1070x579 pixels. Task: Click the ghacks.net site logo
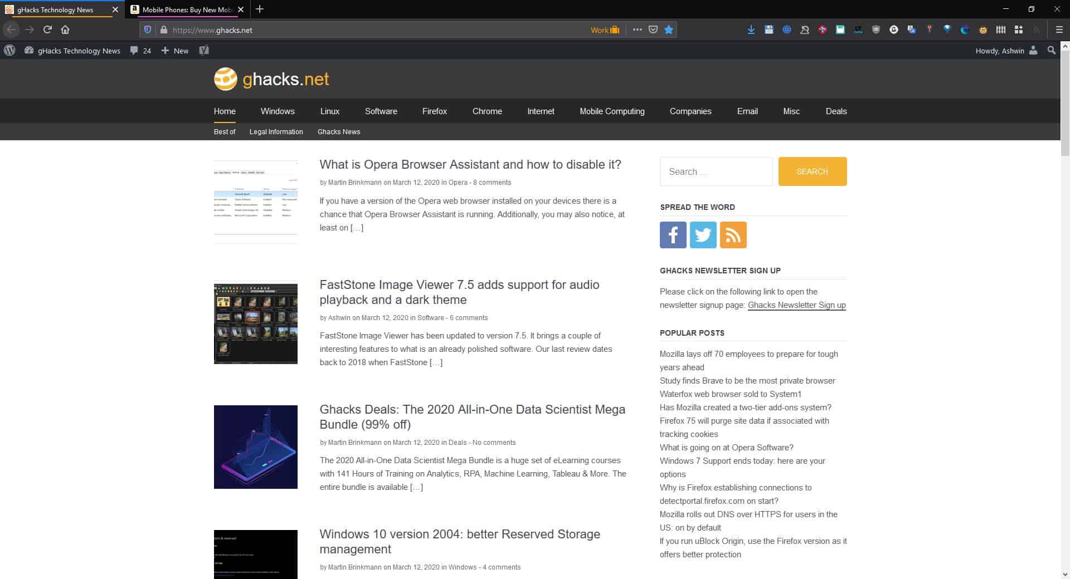pyautogui.click(x=271, y=79)
